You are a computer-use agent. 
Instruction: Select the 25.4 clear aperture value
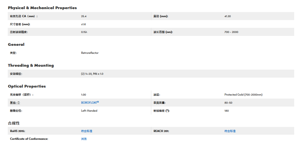tap(84, 16)
